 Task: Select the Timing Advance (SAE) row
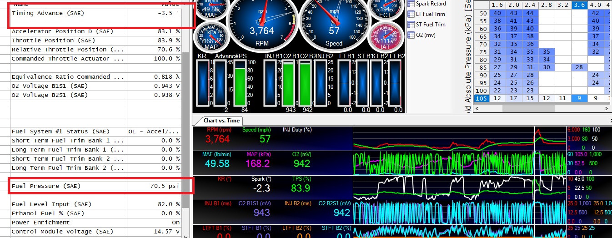coord(95,14)
